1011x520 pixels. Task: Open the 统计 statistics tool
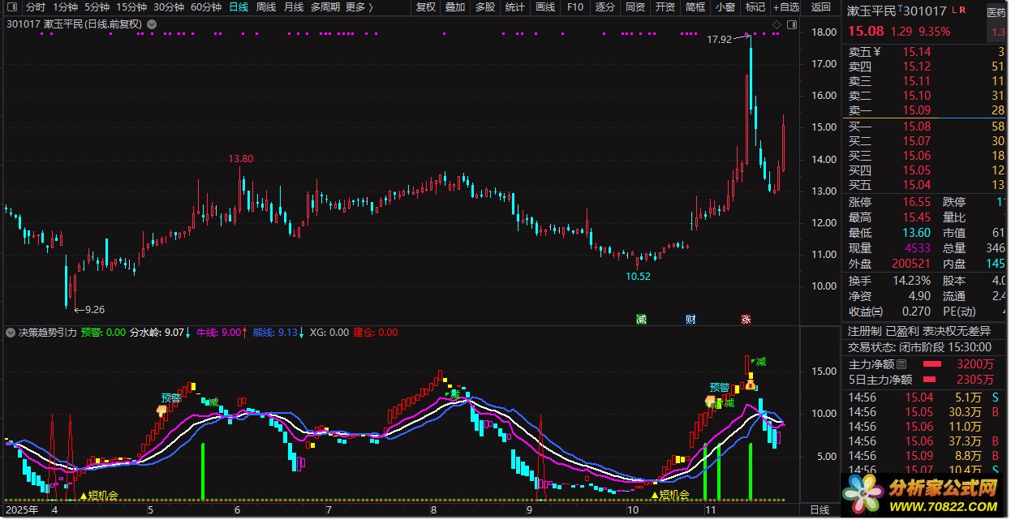515,6
